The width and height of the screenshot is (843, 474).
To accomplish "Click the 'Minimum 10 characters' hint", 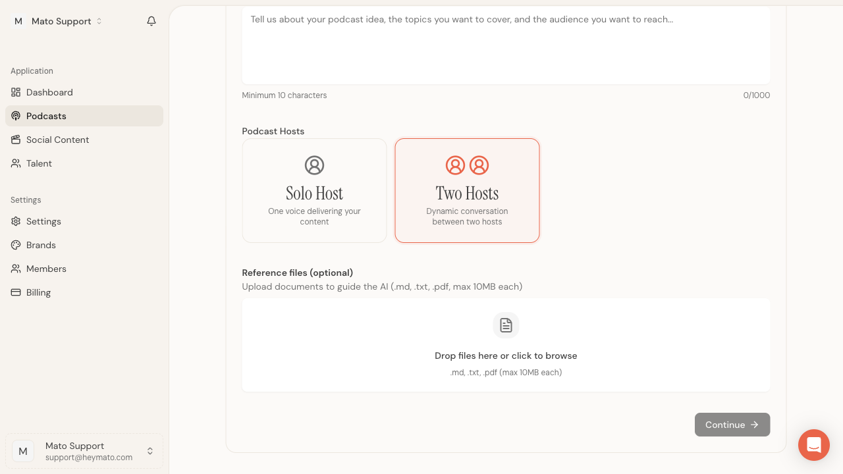I will tap(285, 95).
